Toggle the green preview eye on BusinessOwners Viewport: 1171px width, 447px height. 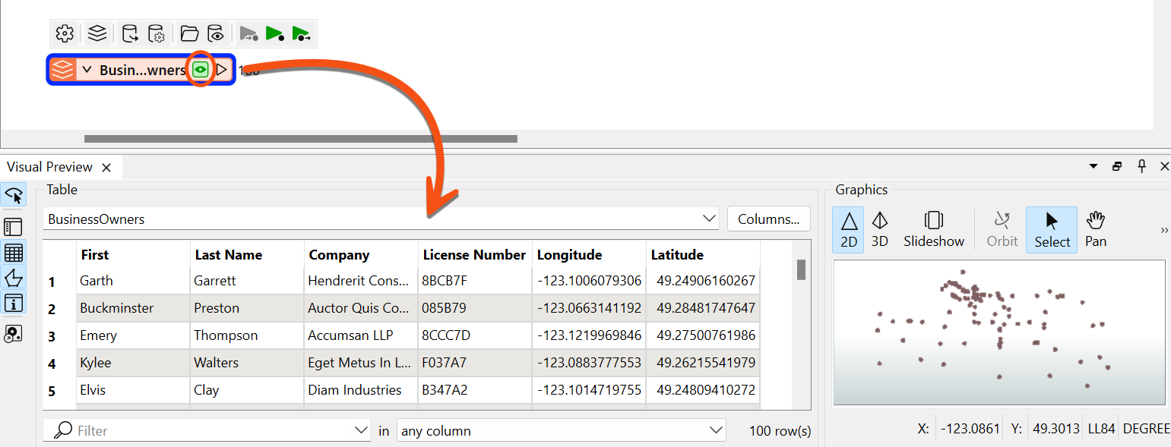[x=200, y=69]
